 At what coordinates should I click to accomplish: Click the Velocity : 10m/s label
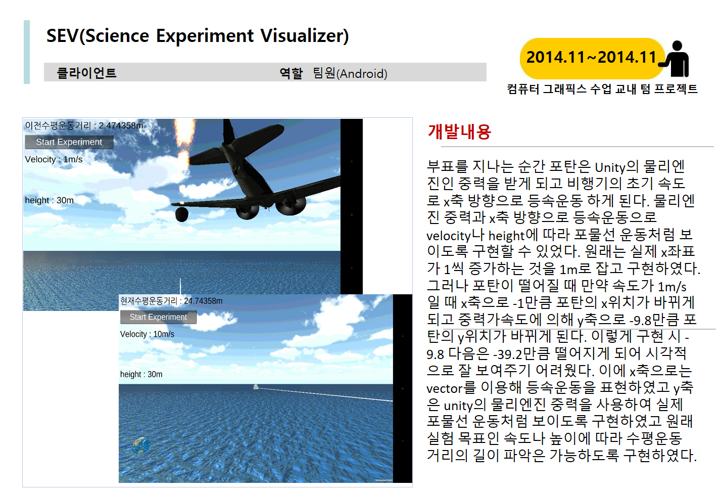pyautogui.click(x=147, y=334)
